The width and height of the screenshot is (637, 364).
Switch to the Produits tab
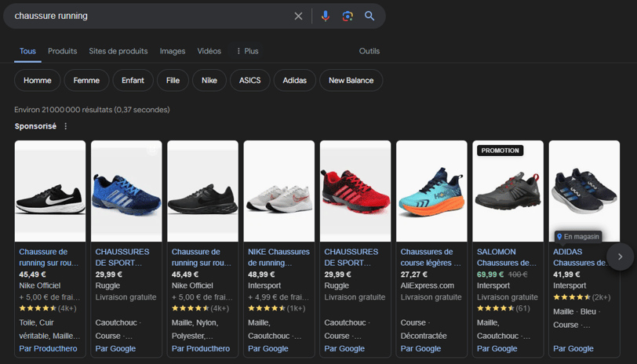(x=62, y=51)
